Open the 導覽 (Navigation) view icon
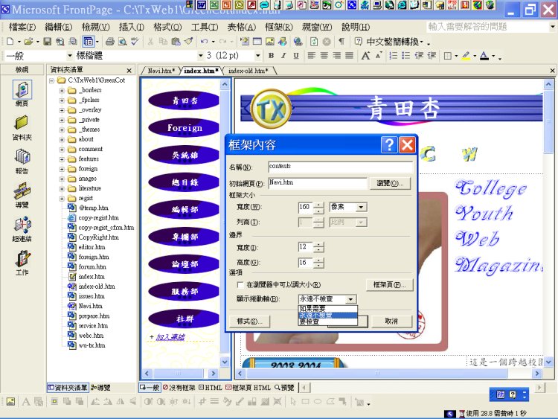Screen dimensions: 558x419 tap(22, 192)
